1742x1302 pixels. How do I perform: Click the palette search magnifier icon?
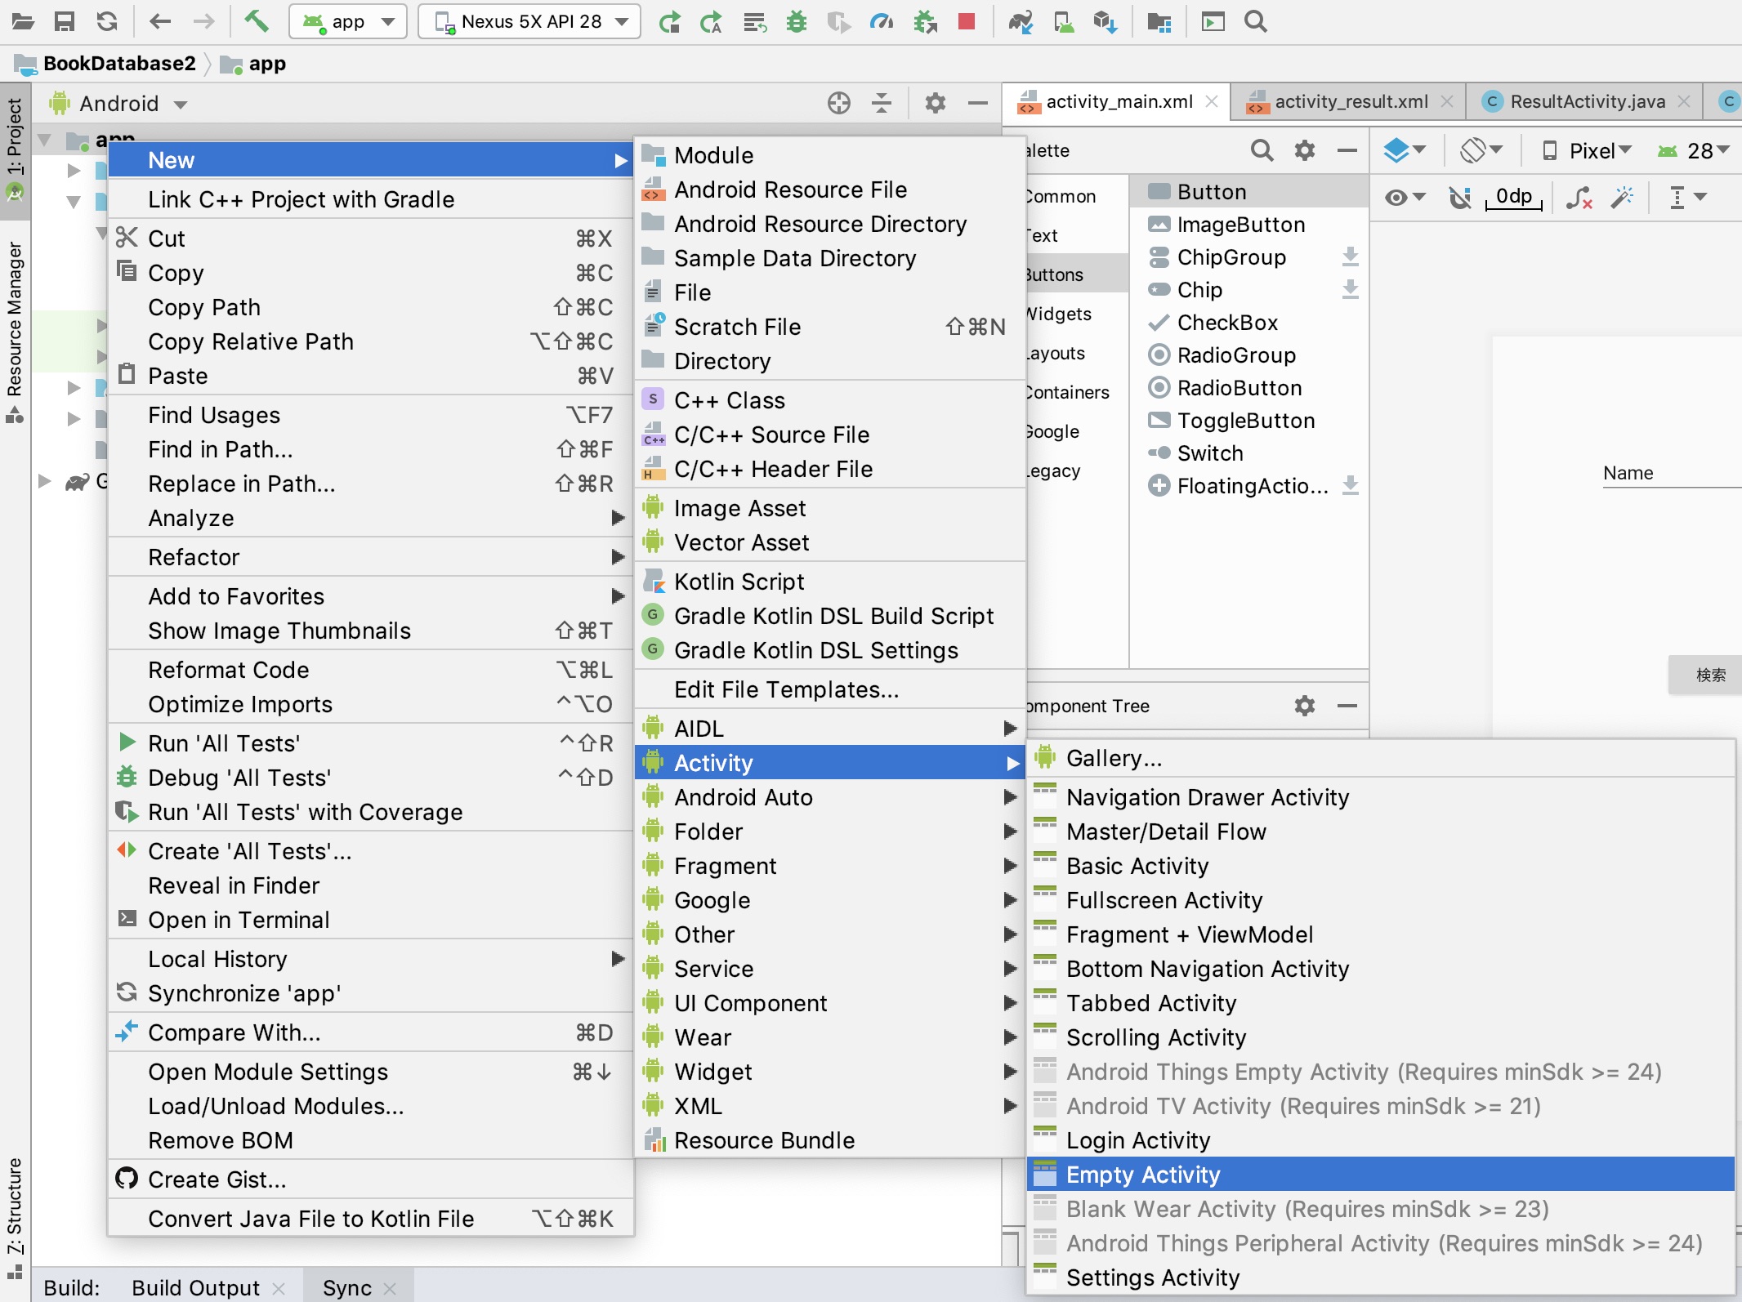pyautogui.click(x=1262, y=150)
